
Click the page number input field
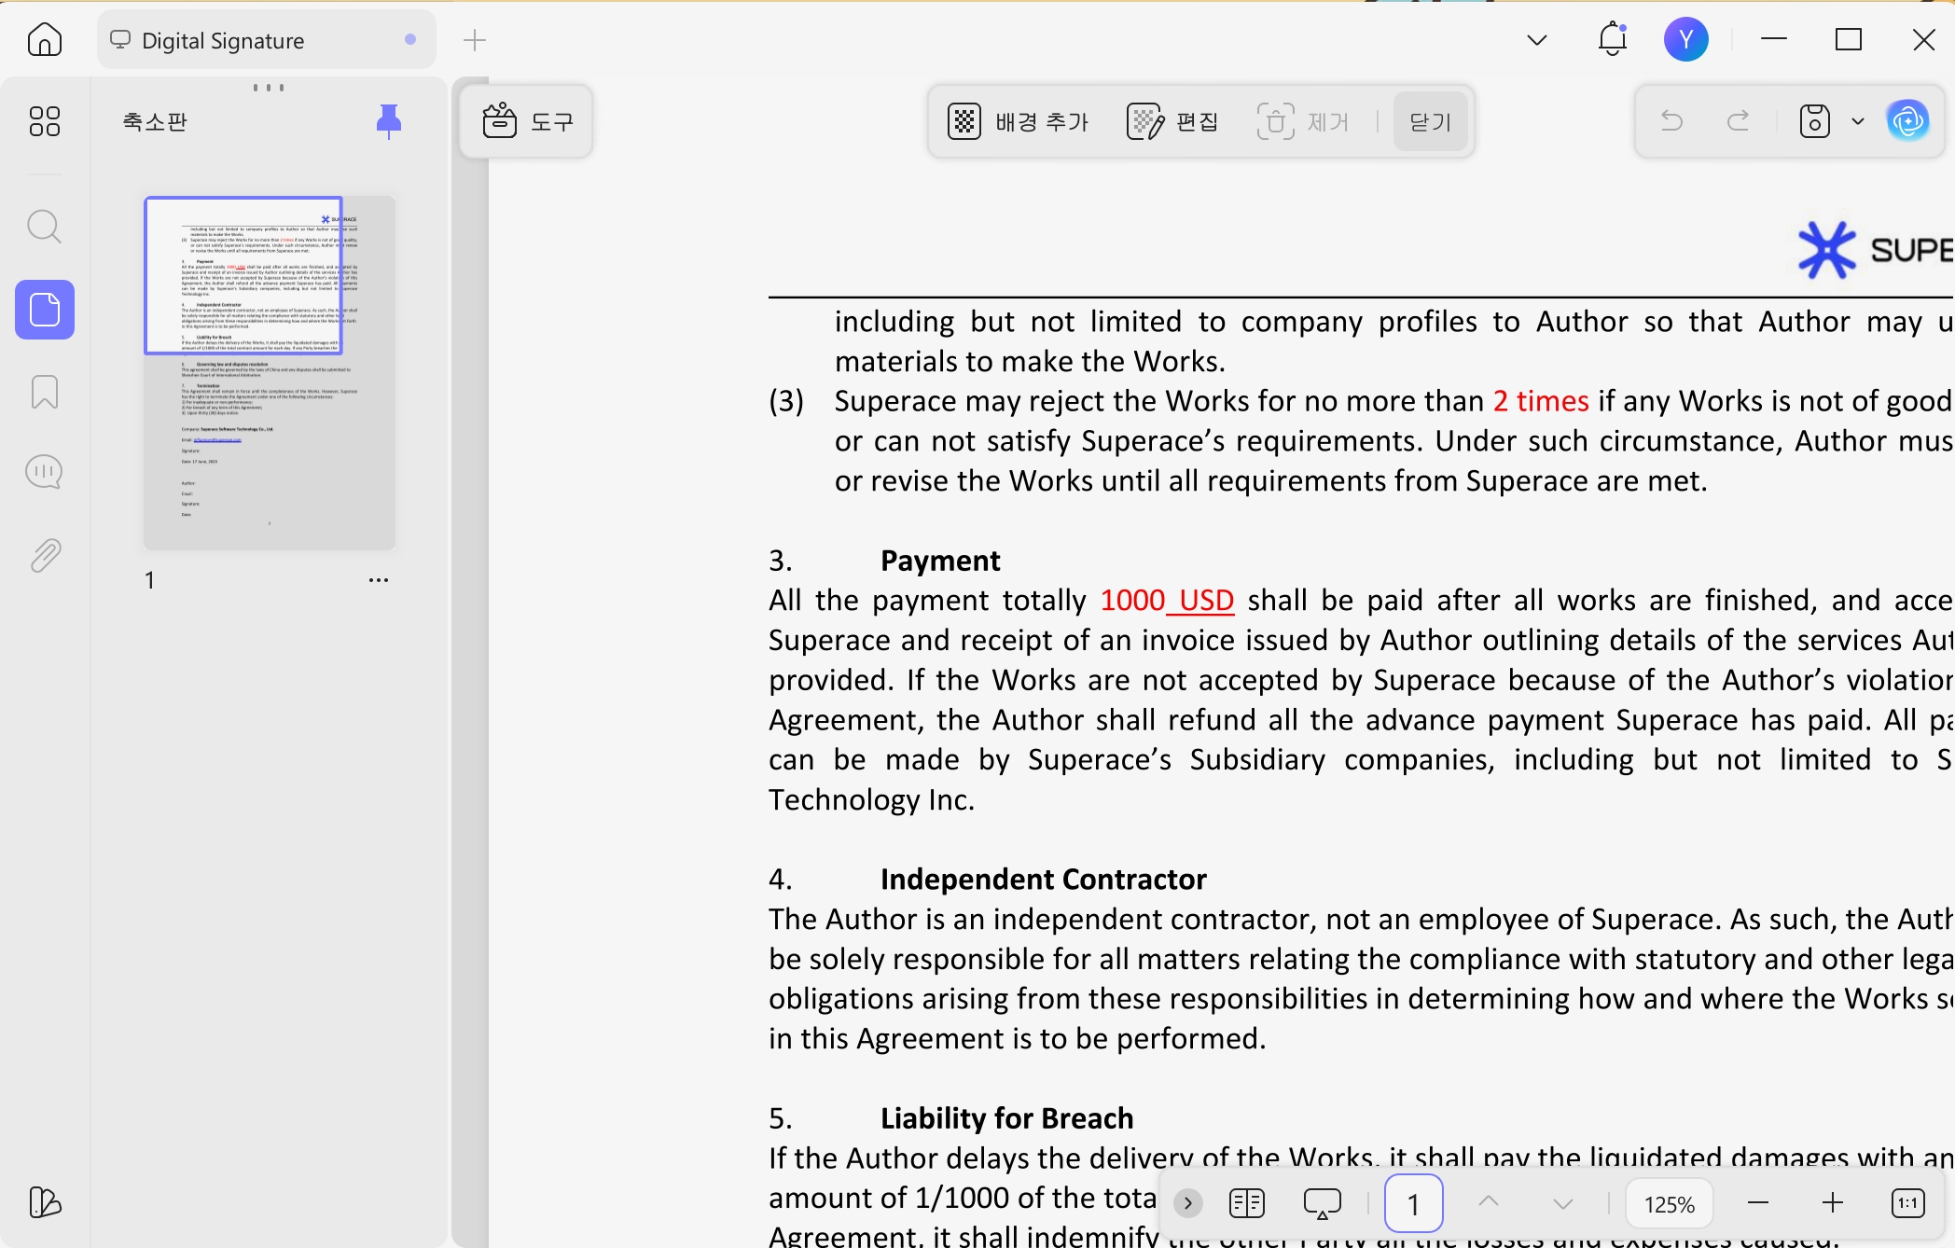1414,1203
